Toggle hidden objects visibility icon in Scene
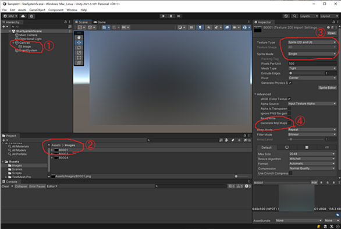341x229 pixels. click(x=227, y=27)
